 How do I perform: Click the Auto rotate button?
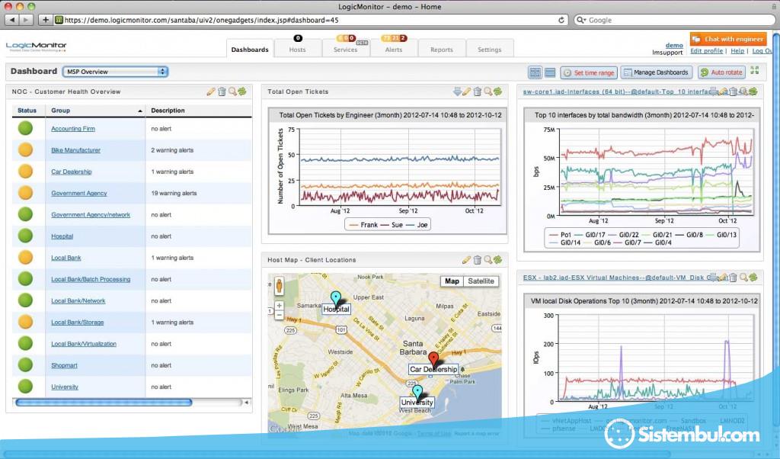[722, 72]
